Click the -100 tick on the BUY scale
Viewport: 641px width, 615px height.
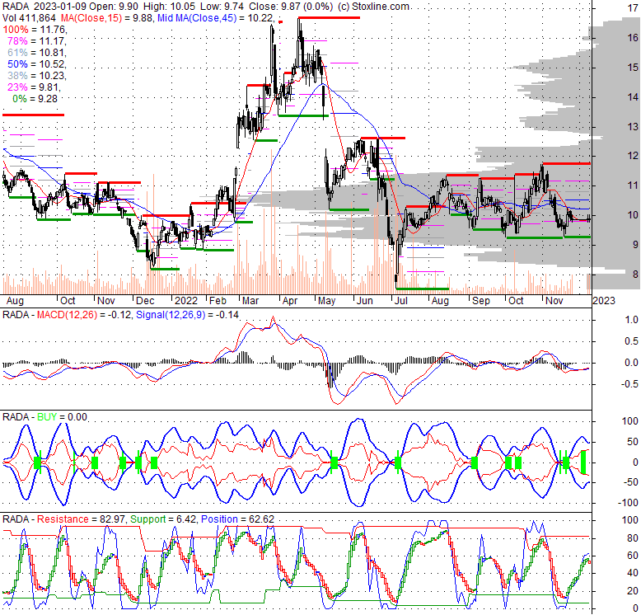pos(627,503)
